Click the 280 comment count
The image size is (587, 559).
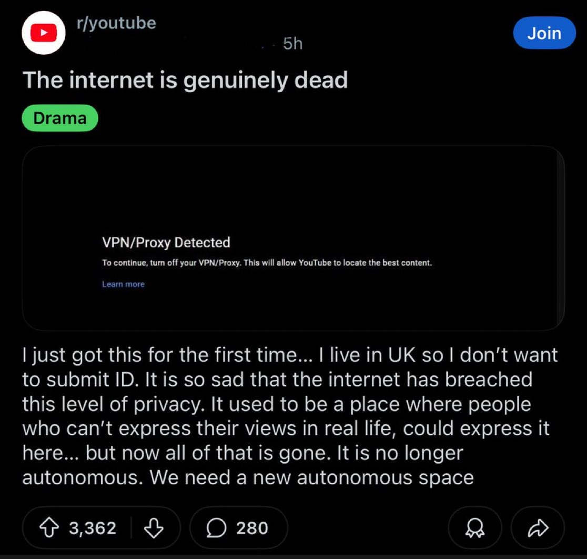pyautogui.click(x=252, y=528)
